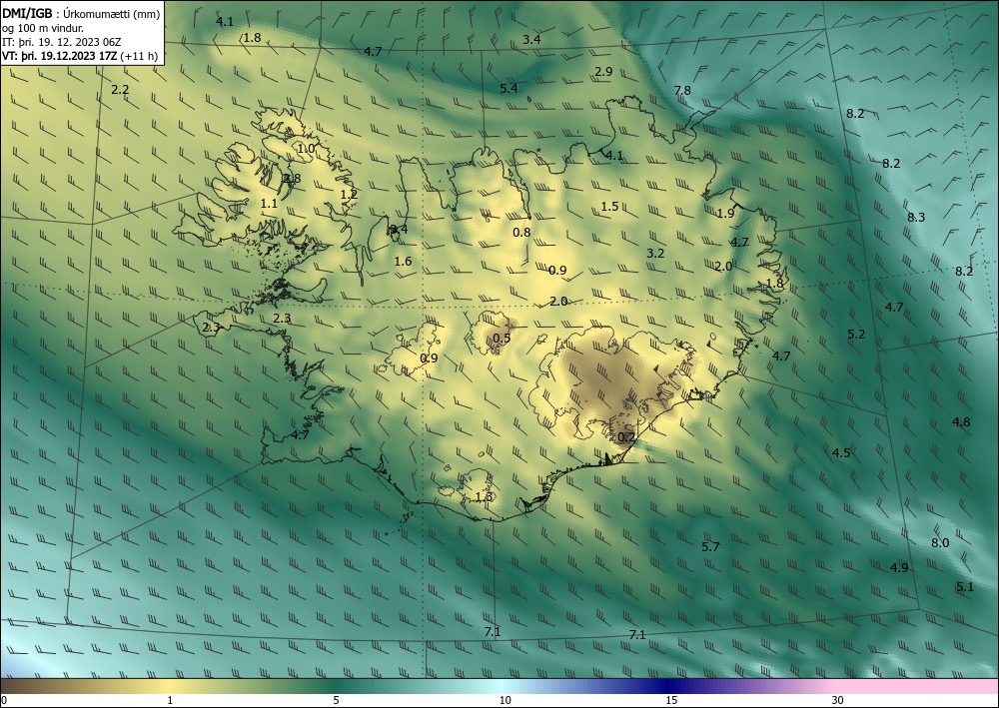Click the Westfjords value 1.1
This screenshot has height=708, width=999.
[269, 204]
